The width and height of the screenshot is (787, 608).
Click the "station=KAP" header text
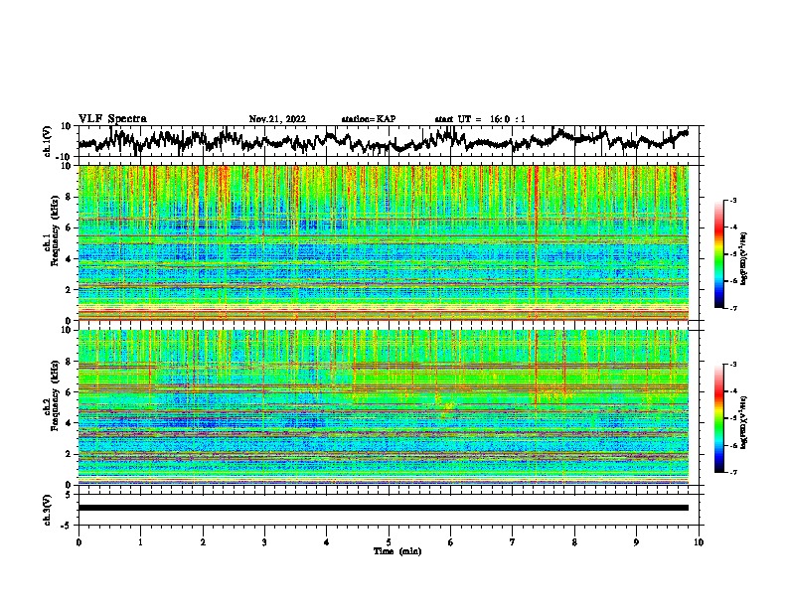coord(369,119)
